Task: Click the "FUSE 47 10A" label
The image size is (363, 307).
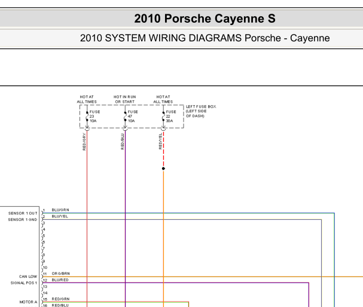Action: (x=133, y=116)
